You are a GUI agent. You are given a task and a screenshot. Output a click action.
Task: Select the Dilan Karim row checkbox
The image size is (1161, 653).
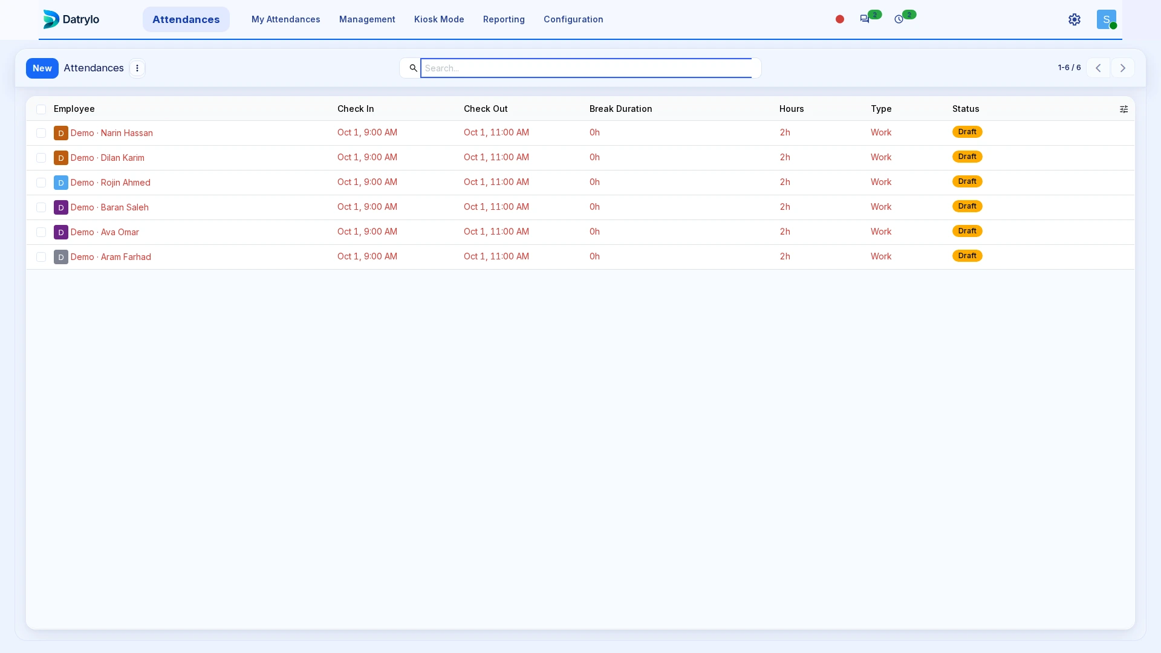[41, 158]
